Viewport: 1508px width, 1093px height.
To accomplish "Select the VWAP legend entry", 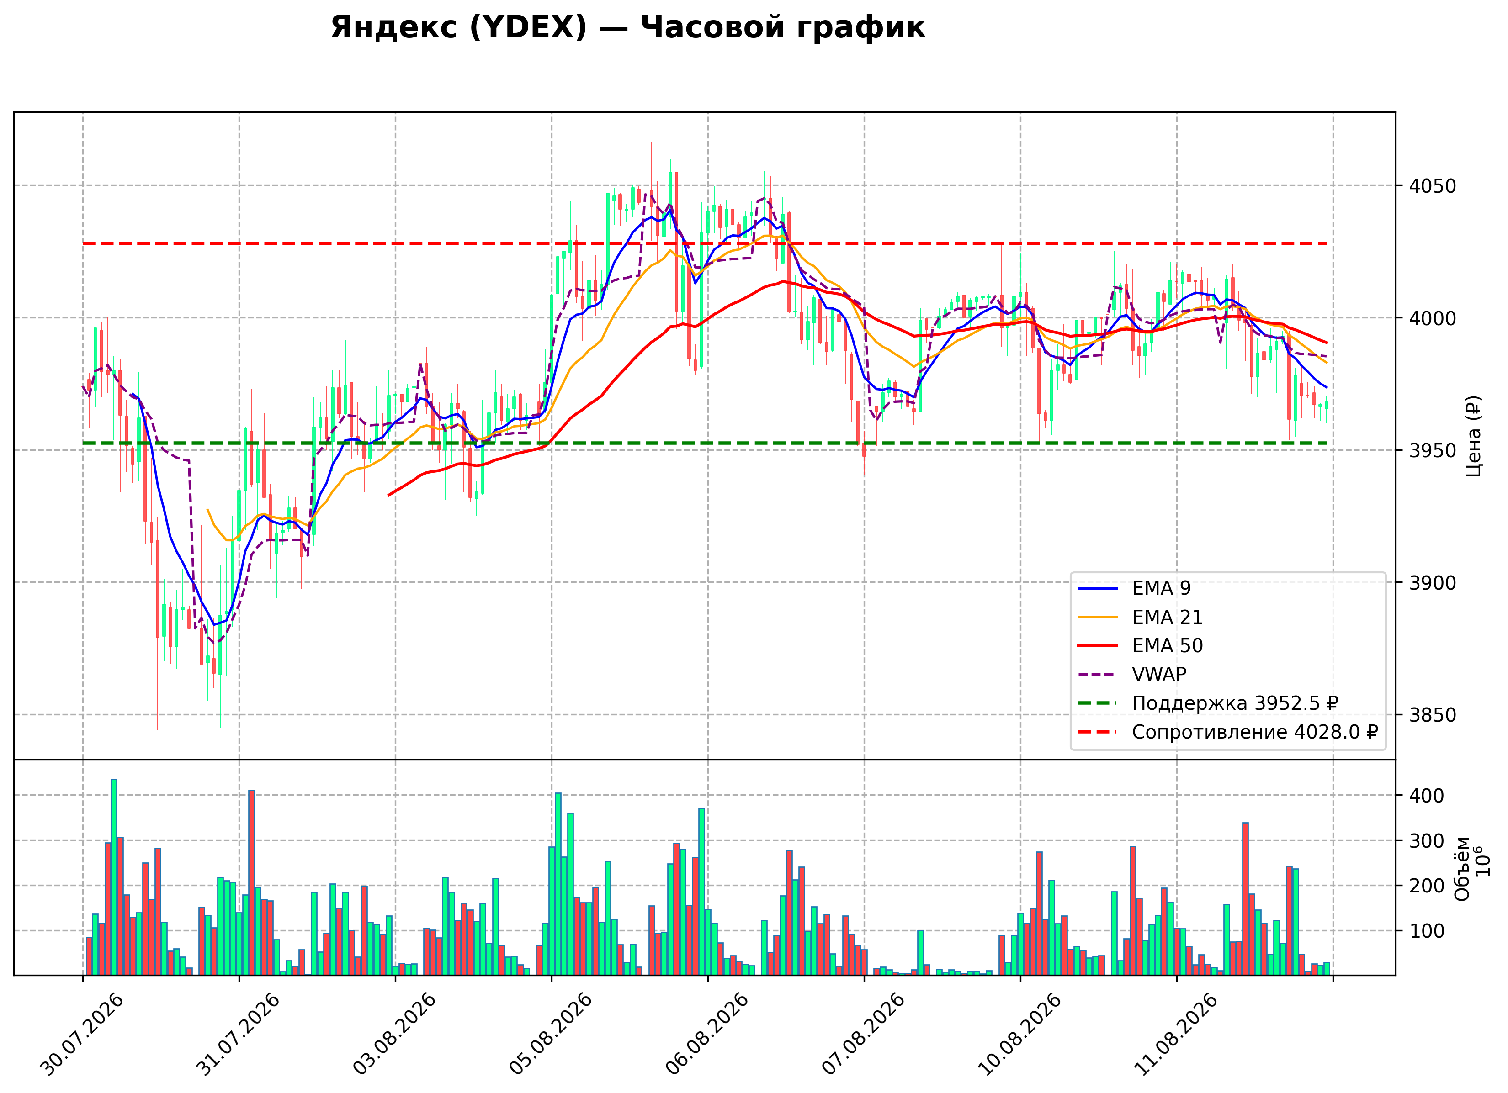I will coord(1131,675).
